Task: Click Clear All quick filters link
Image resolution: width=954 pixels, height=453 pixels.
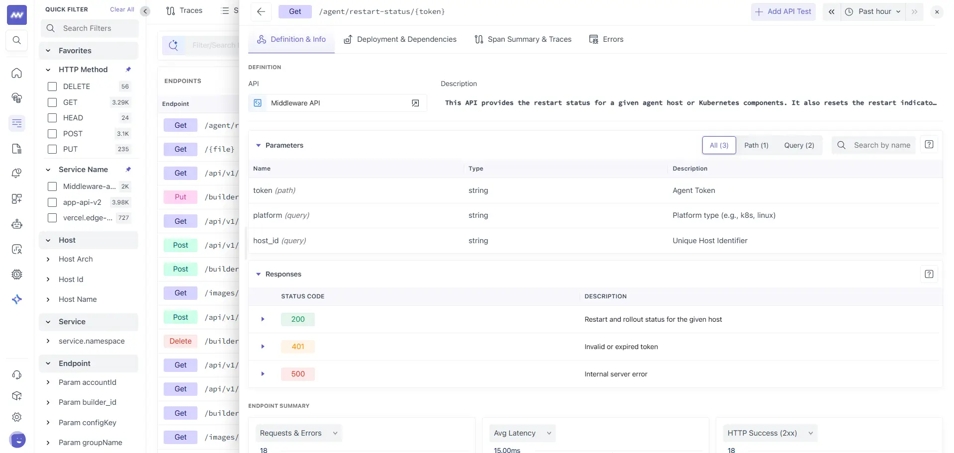Action: coord(122,9)
